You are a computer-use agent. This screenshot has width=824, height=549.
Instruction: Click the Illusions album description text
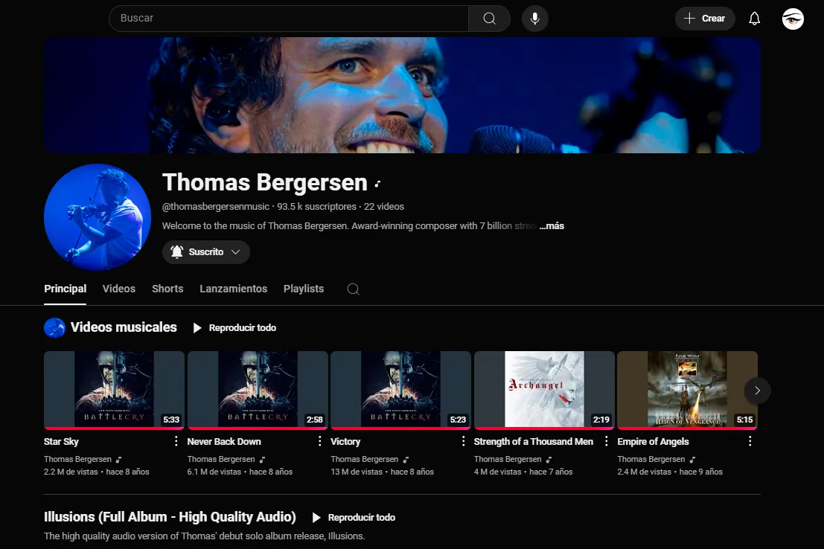pyautogui.click(x=205, y=536)
